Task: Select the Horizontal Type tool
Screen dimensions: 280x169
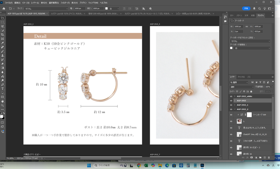Action: [x=2, y=89]
